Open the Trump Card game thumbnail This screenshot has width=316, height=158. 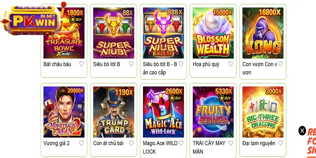[x=113, y=112]
